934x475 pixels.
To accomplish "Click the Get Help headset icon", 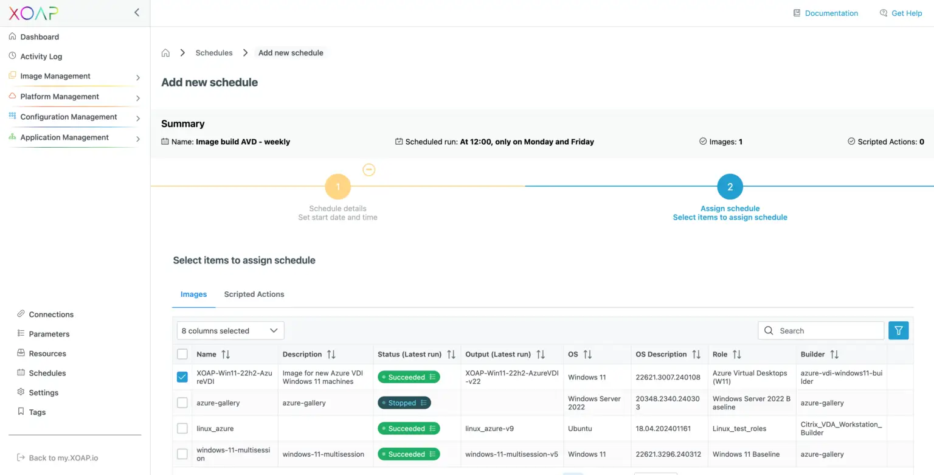I will pyautogui.click(x=884, y=13).
